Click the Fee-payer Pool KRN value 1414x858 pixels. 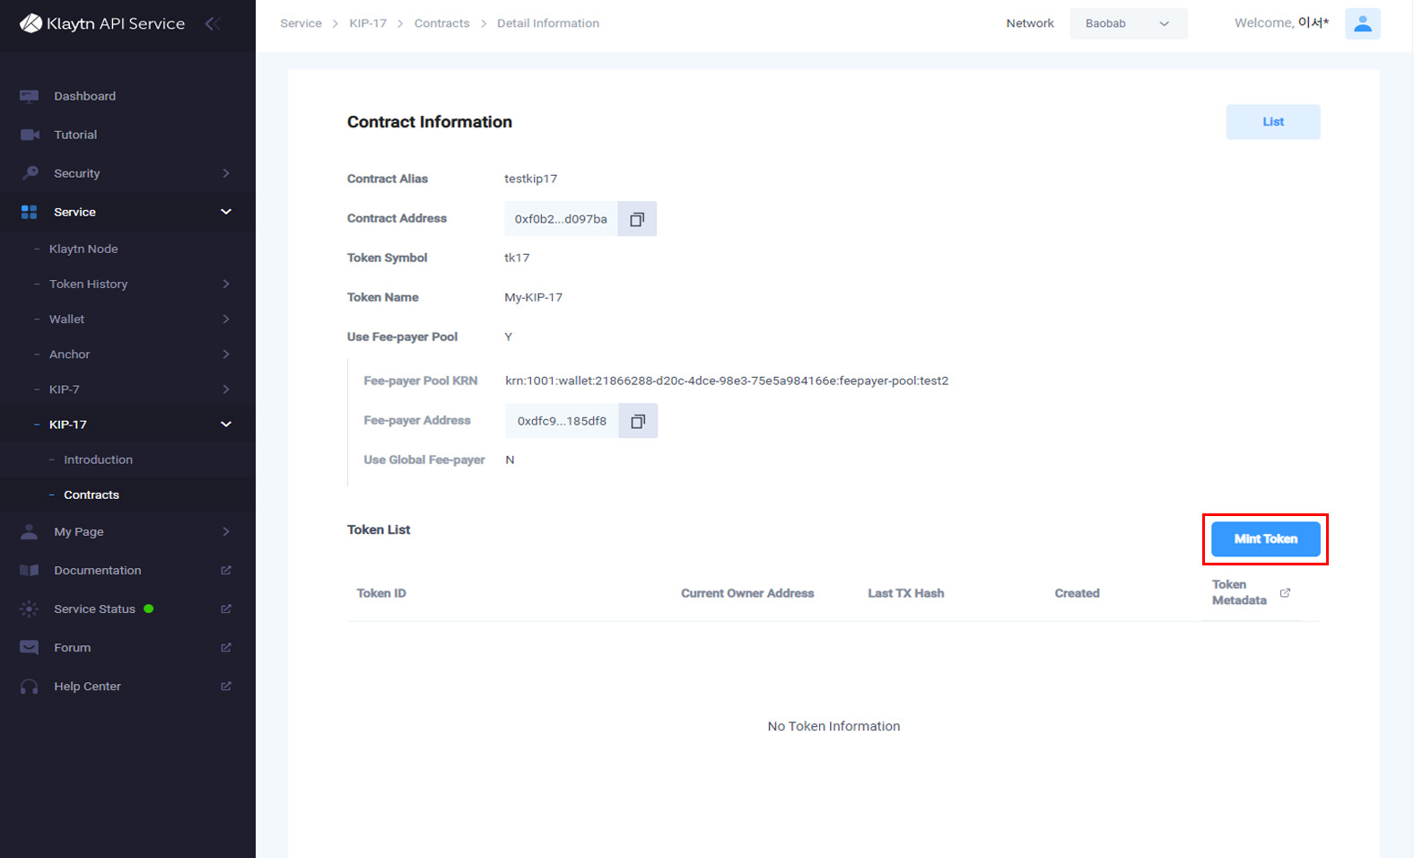pyautogui.click(x=727, y=381)
